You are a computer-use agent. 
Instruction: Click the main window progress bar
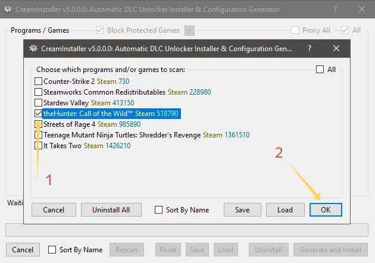(x=187, y=230)
